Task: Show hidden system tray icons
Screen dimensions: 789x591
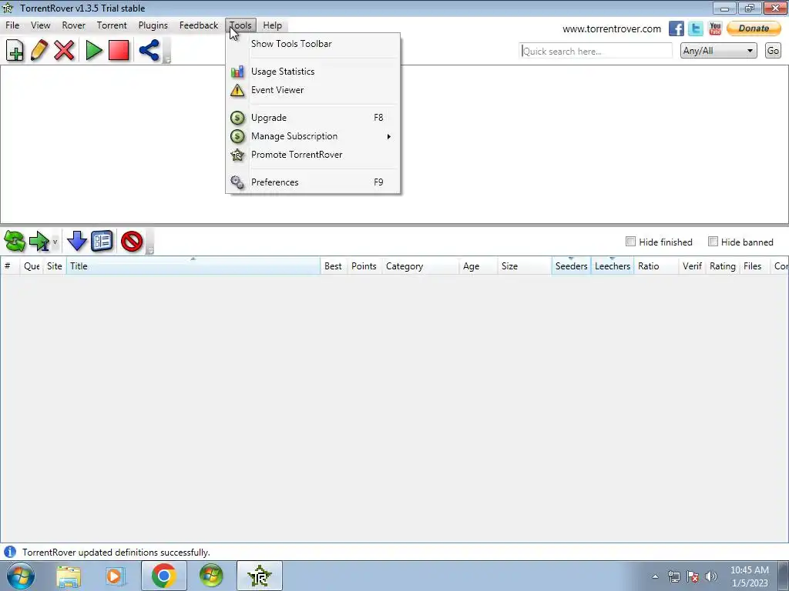Action: [655, 576]
